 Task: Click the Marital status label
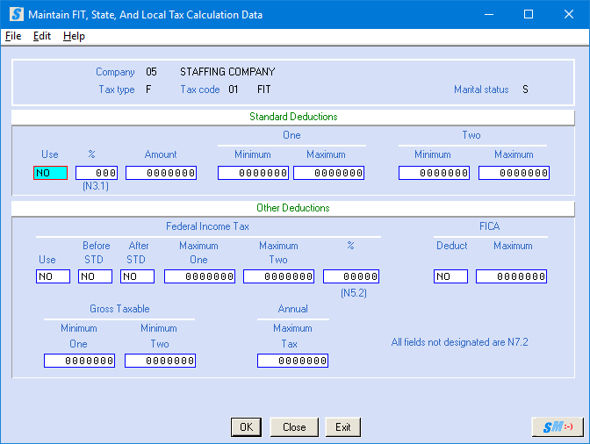(x=481, y=90)
